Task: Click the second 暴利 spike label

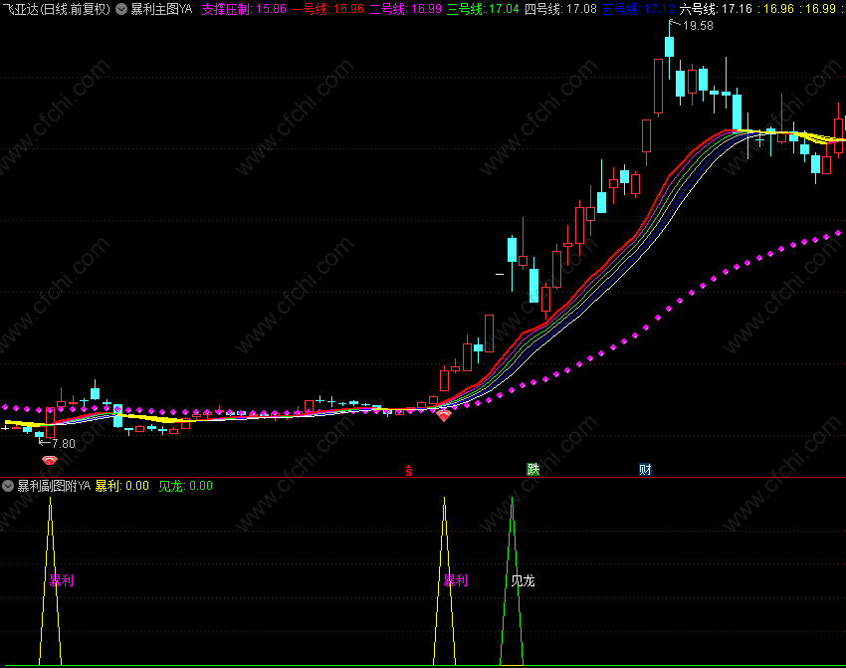Action: coord(456,580)
